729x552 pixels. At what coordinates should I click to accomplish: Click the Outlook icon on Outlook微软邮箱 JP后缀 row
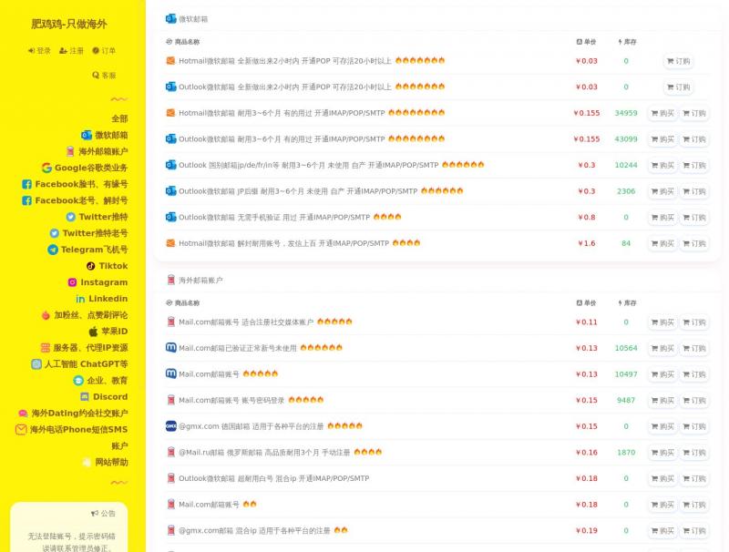[171, 191]
